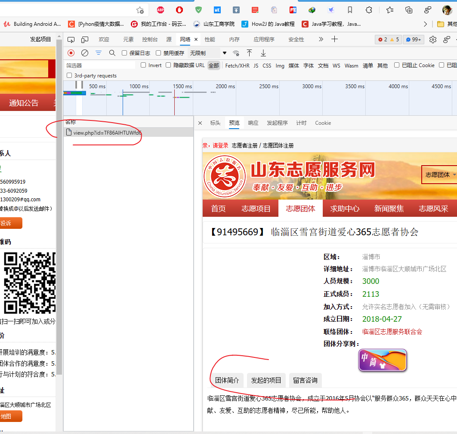
Task: Click the 发起的项目 tab in preview
Action: tap(266, 380)
